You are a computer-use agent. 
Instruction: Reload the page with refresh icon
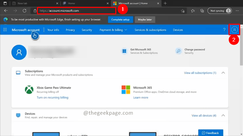25,11
